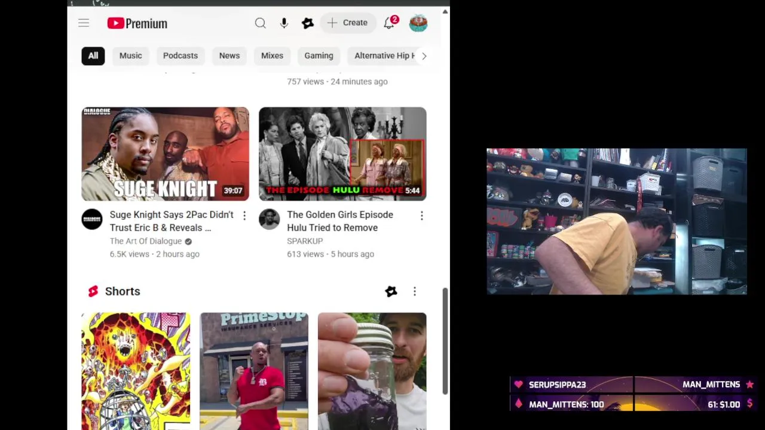Open Shorts section three-dot menu
The image size is (765, 430).
point(415,291)
